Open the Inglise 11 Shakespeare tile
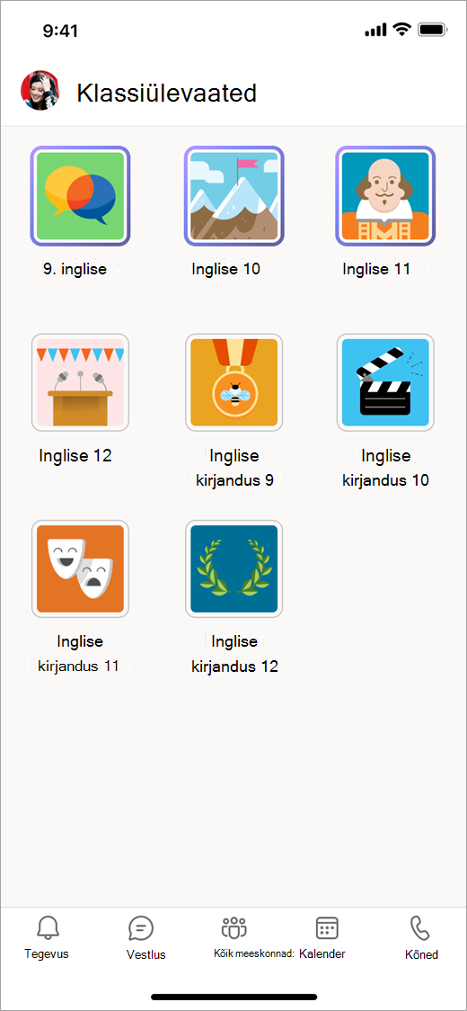Viewport: 467px width, 1011px height. (385, 196)
